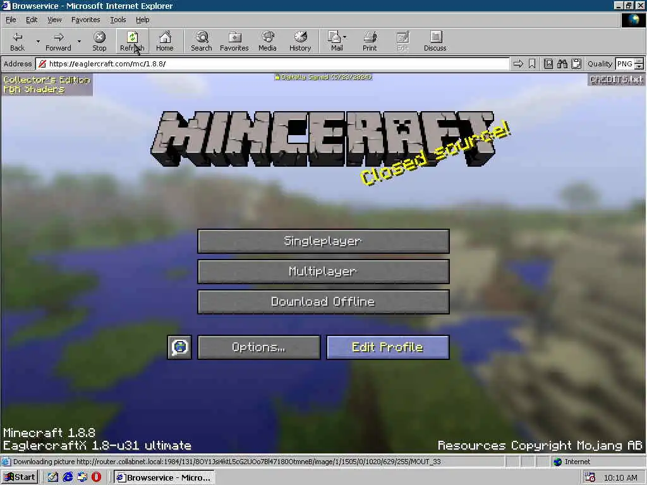Click the bookmark ribbon icon by the address bar
The image size is (647, 485).
point(532,64)
